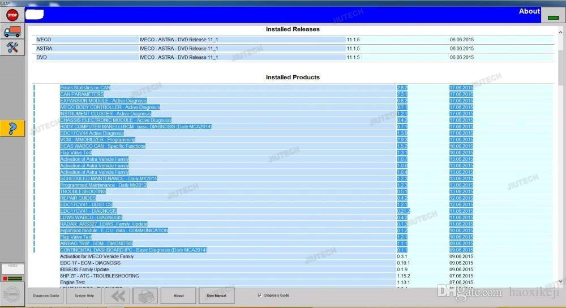Click the About button
This screenshot has height=308, width=566.
[178, 296]
